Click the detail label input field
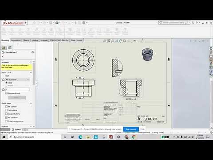 17,89
